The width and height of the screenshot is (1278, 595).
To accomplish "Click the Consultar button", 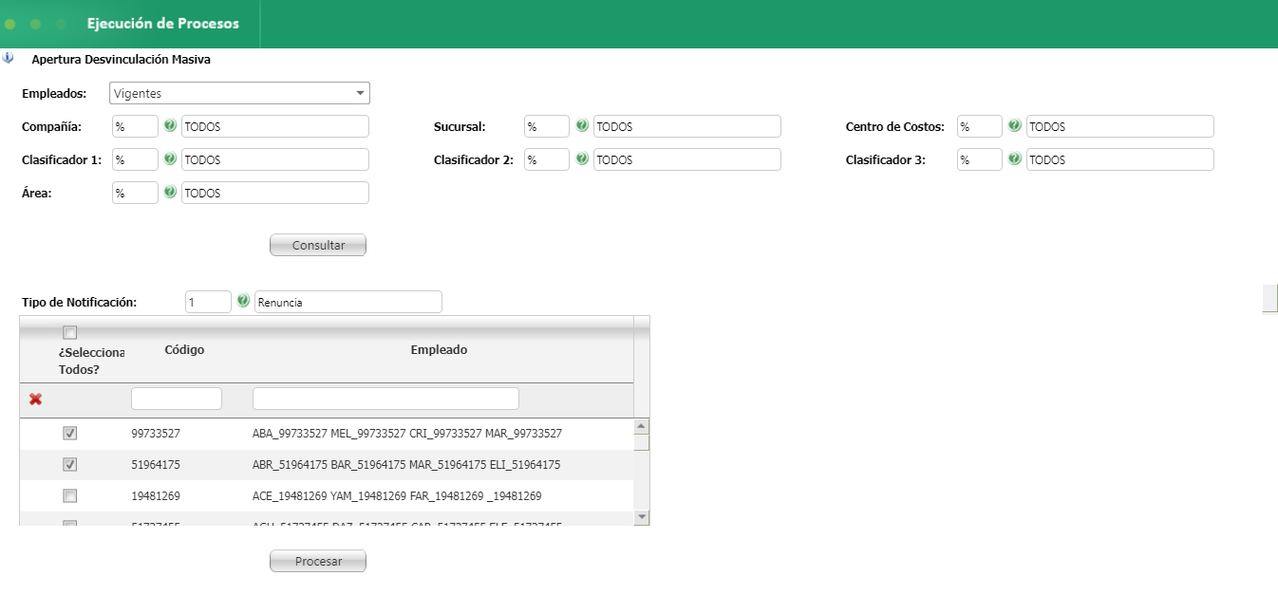I will 318,245.
